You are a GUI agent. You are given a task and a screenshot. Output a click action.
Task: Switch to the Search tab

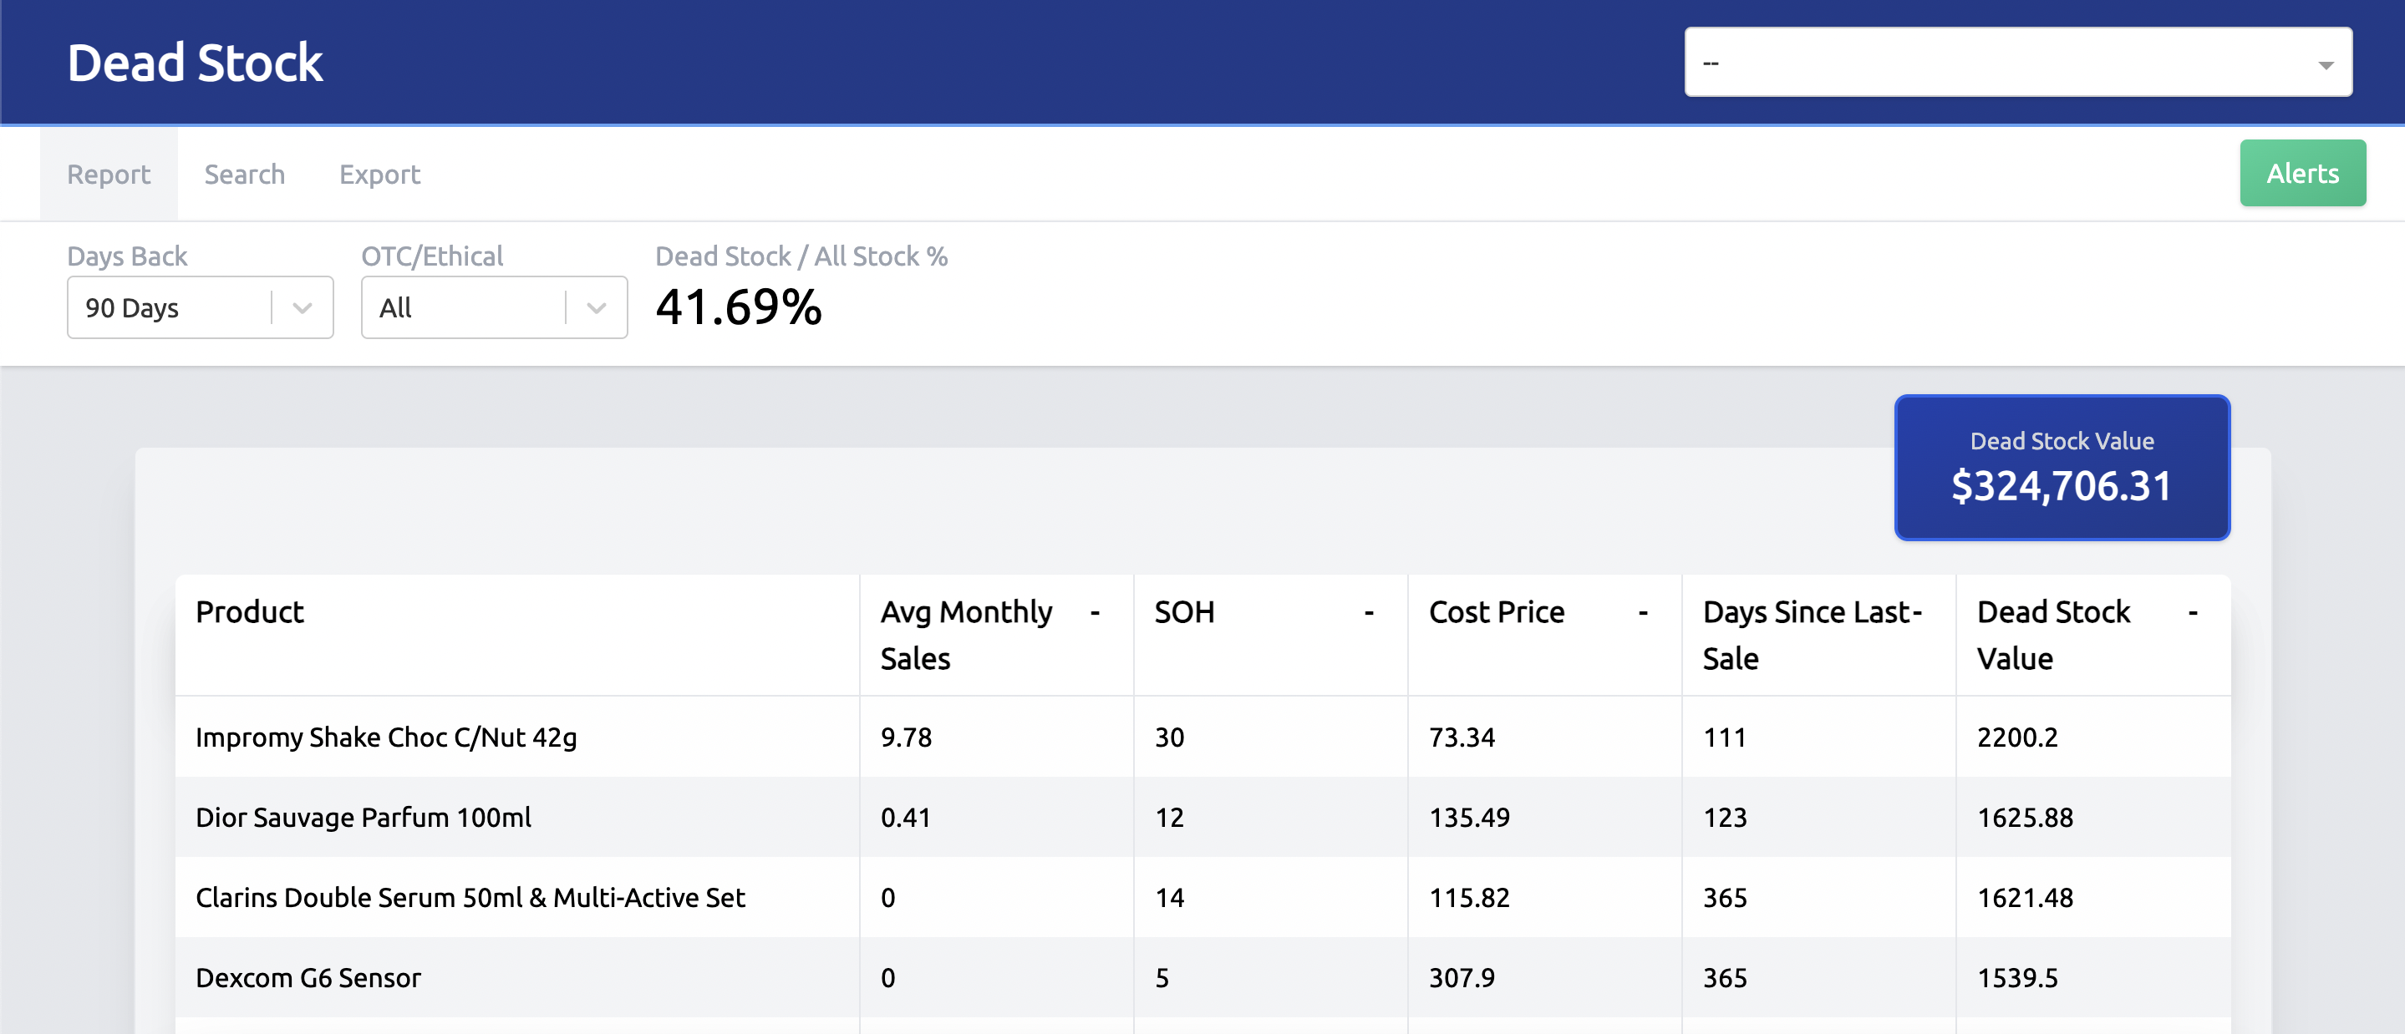coord(244,174)
